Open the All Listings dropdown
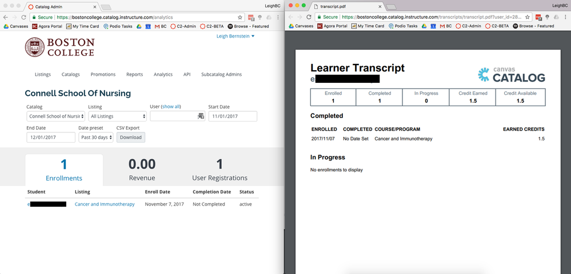Image resolution: width=571 pixels, height=274 pixels. 117,116
